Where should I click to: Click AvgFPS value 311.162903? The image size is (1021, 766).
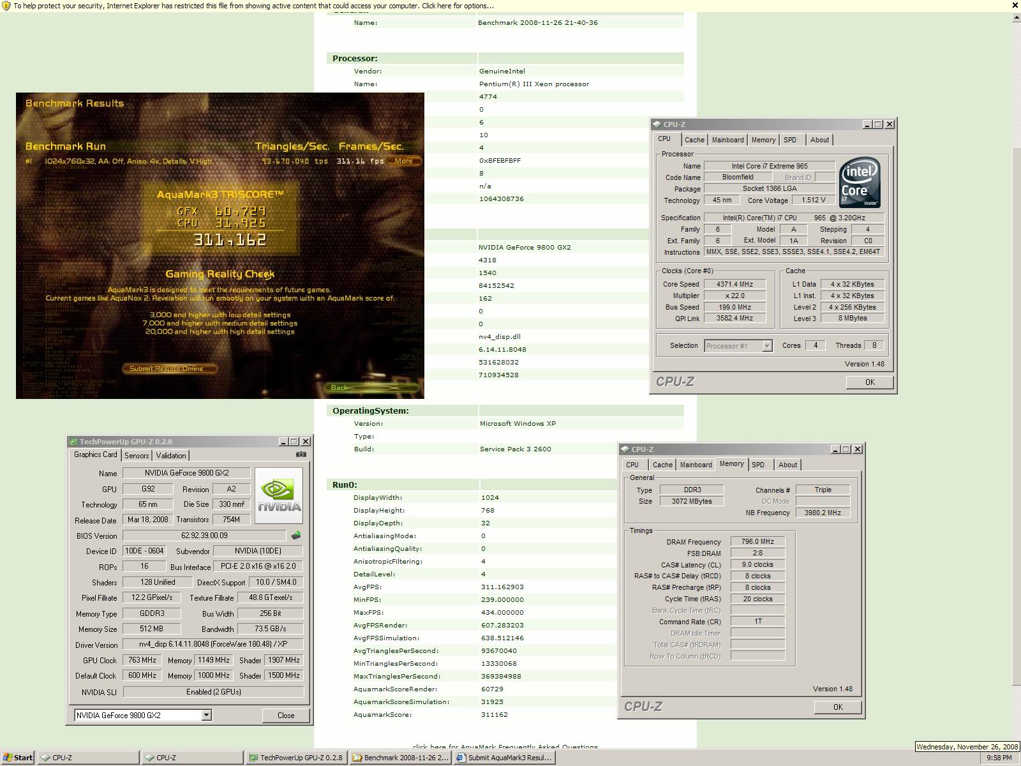pos(502,587)
